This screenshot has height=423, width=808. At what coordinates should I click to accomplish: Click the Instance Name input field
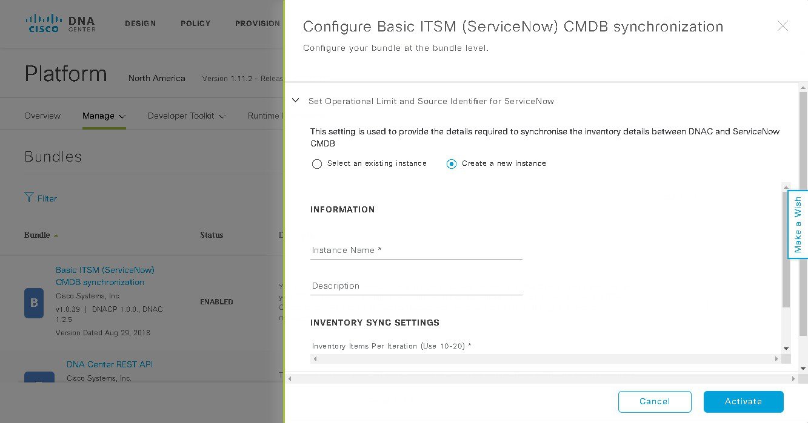[x=416, y=250]
